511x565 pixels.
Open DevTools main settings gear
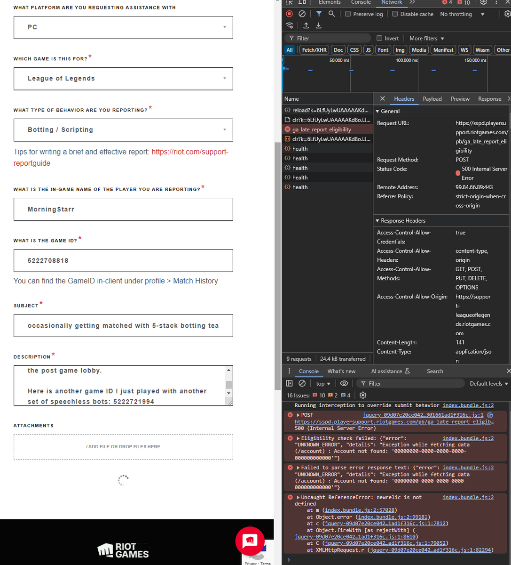[483, 2]
